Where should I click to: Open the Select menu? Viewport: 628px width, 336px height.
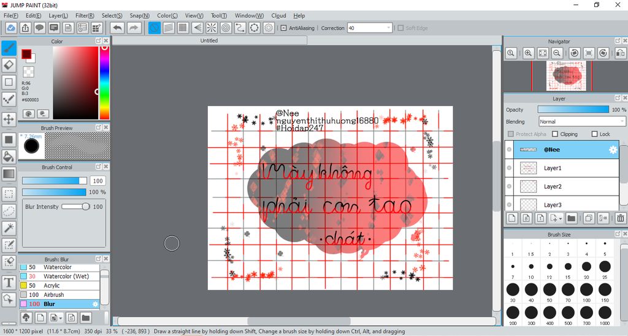click(x=112, y=15)
